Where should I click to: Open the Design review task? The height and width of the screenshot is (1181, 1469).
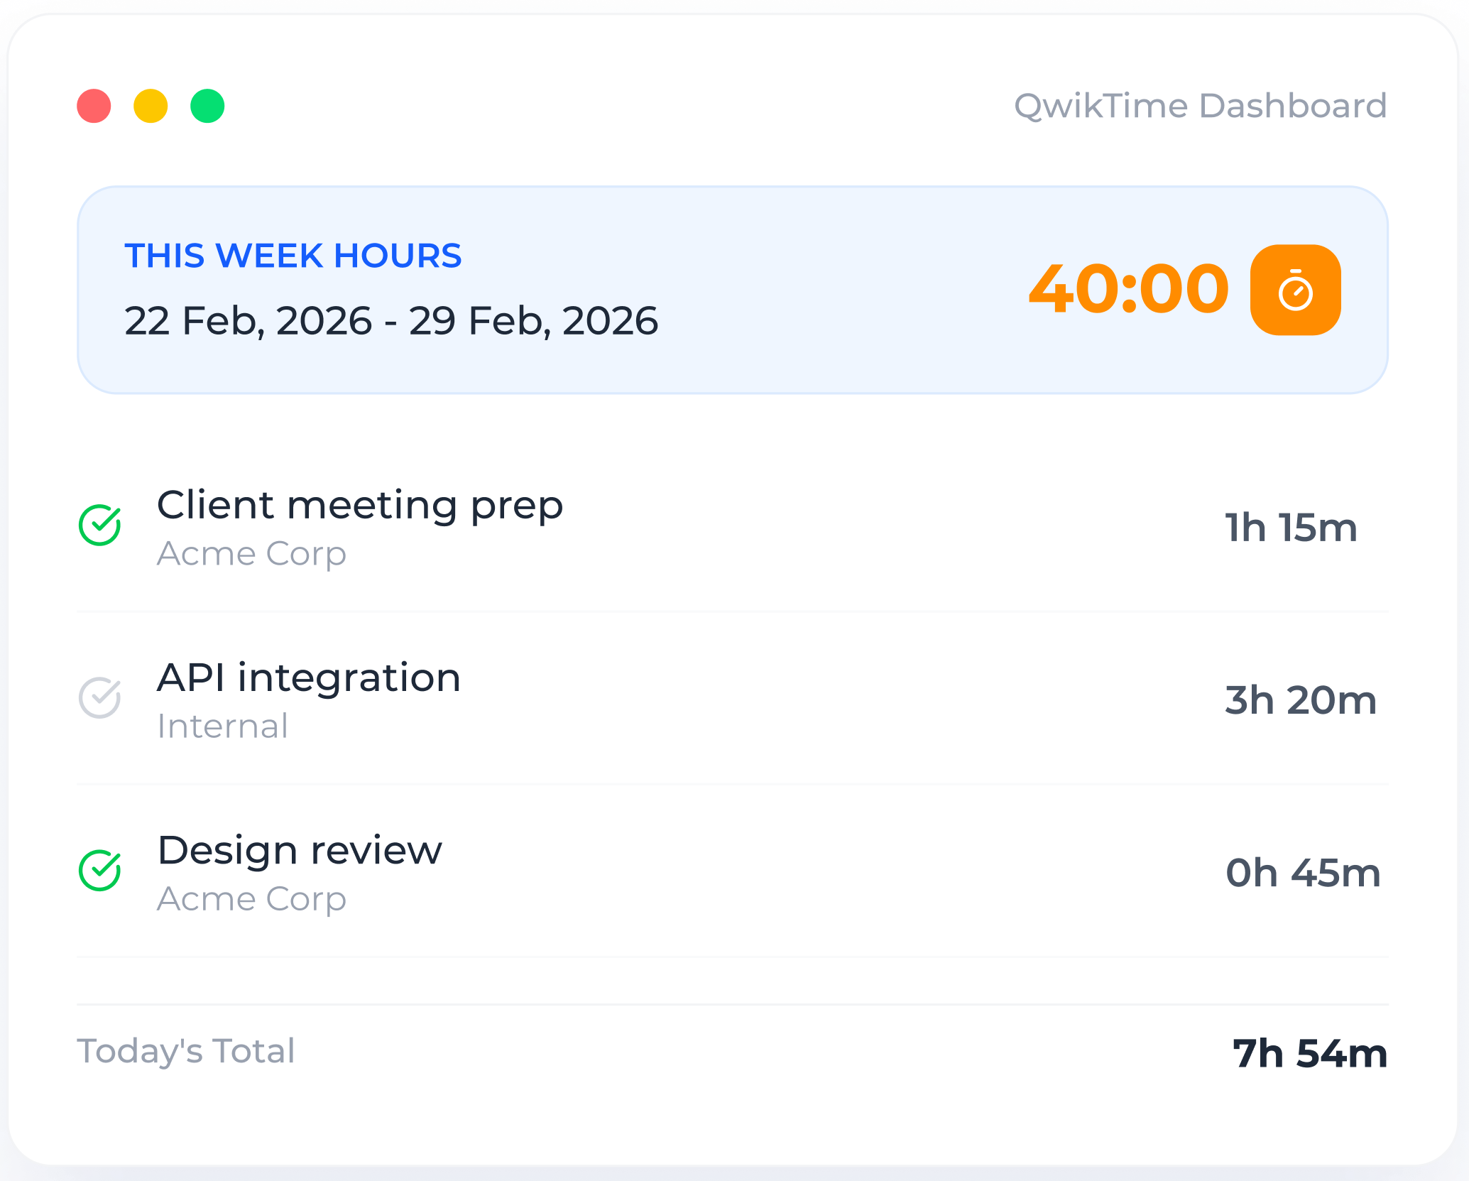(300, 850)
